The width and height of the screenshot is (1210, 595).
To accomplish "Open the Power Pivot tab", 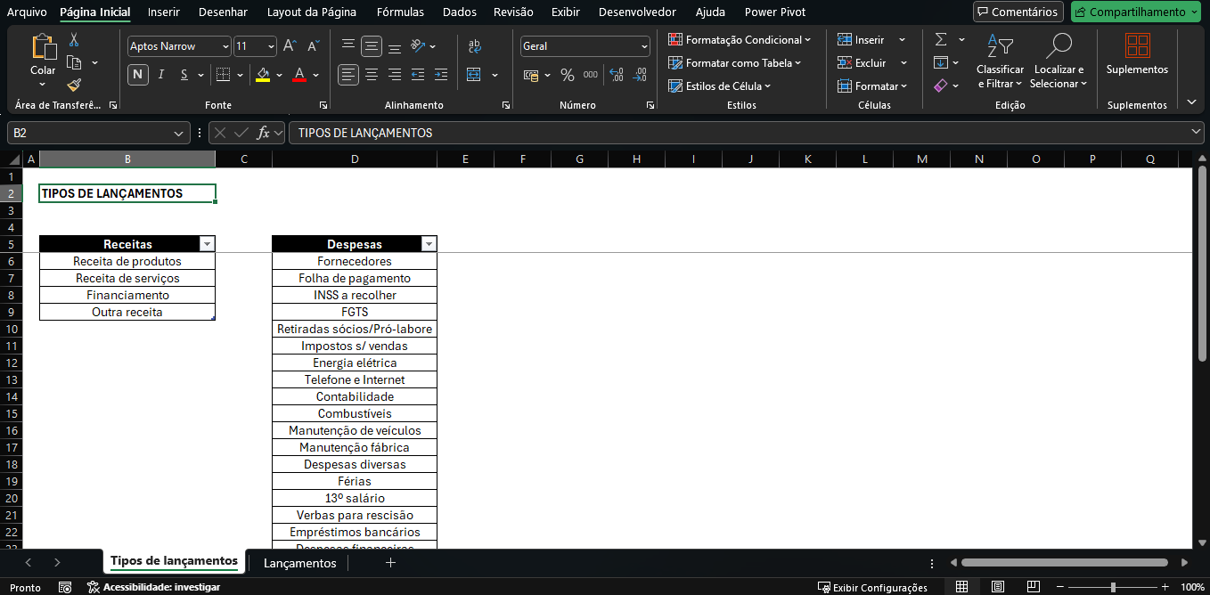I will (x=775, y=12).
